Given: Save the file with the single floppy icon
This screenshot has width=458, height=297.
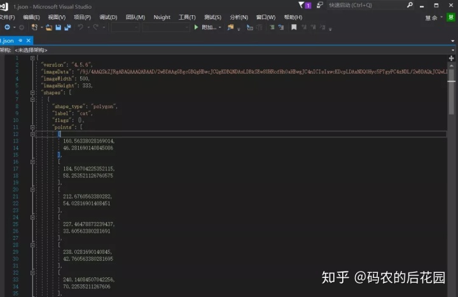Looking at the screenshot, I should pyautogui.click(x=58, y=27).
